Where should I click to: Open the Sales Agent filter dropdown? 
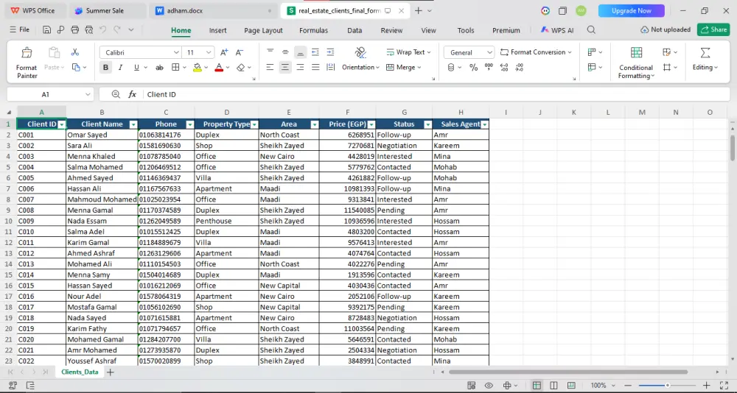tap(485, 124)
